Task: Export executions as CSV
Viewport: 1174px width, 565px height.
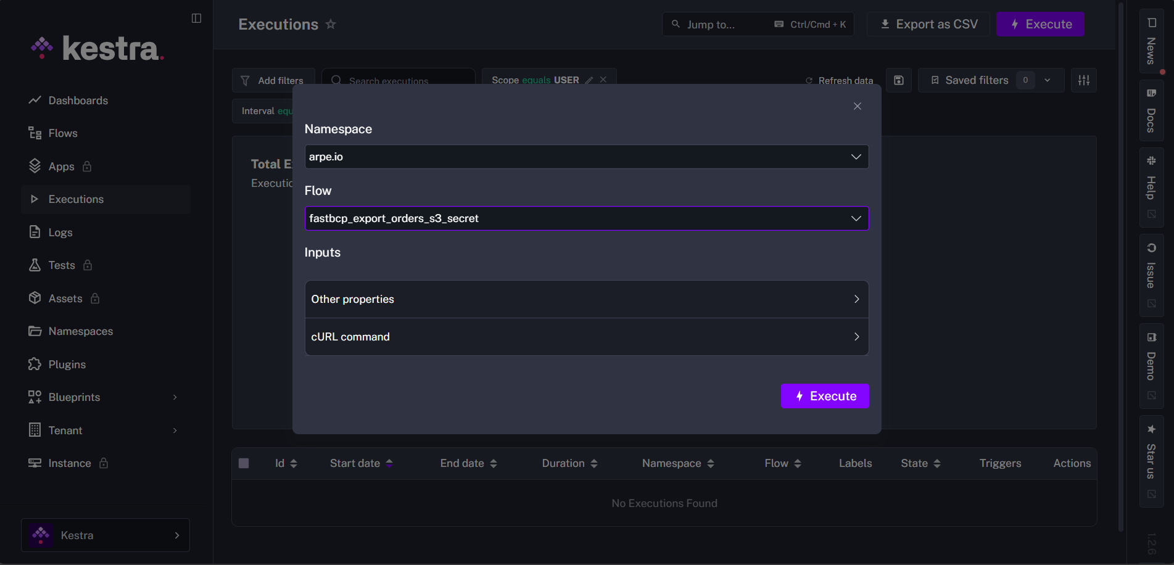Action: (x=928, y=24)
